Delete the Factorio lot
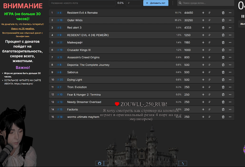The image size is (245, 167). tap(223, 109)
